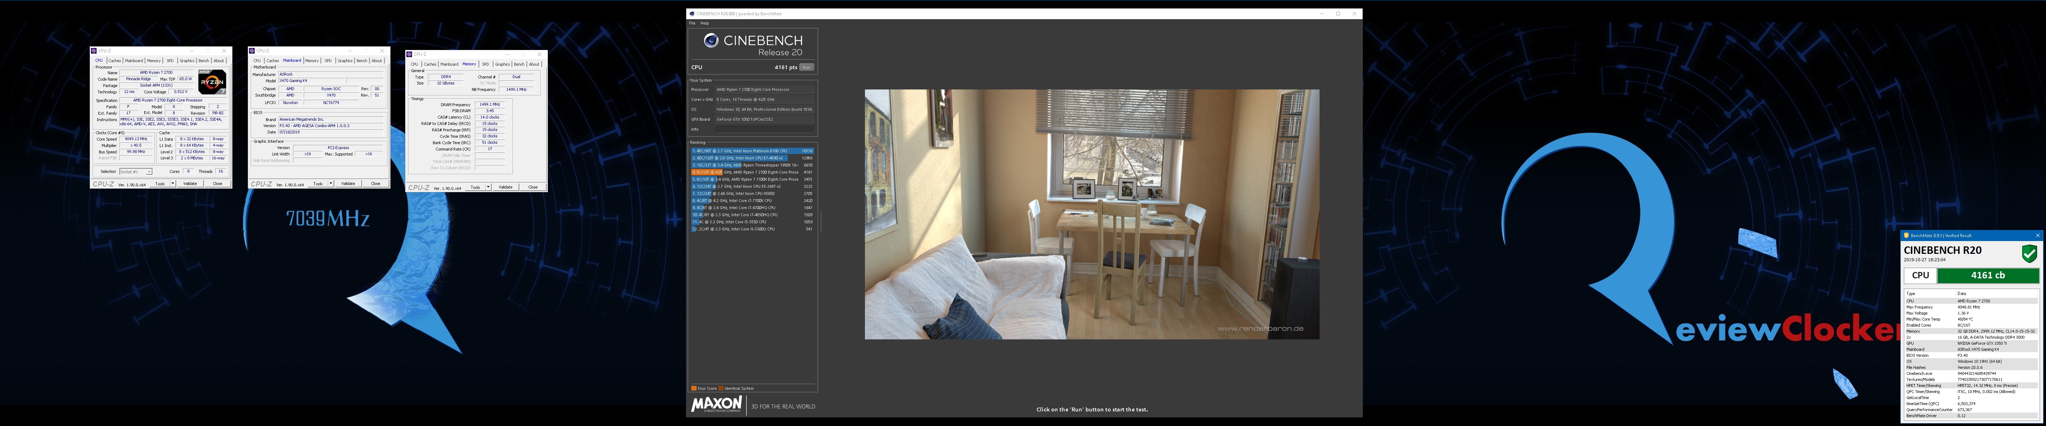
Task: Select Bench tab in CPU-Z Memory-tab window
Action: 519,64
